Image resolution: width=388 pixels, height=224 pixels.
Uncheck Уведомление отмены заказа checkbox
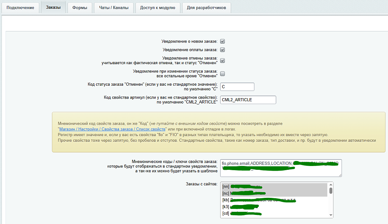(x=222, y=61)
